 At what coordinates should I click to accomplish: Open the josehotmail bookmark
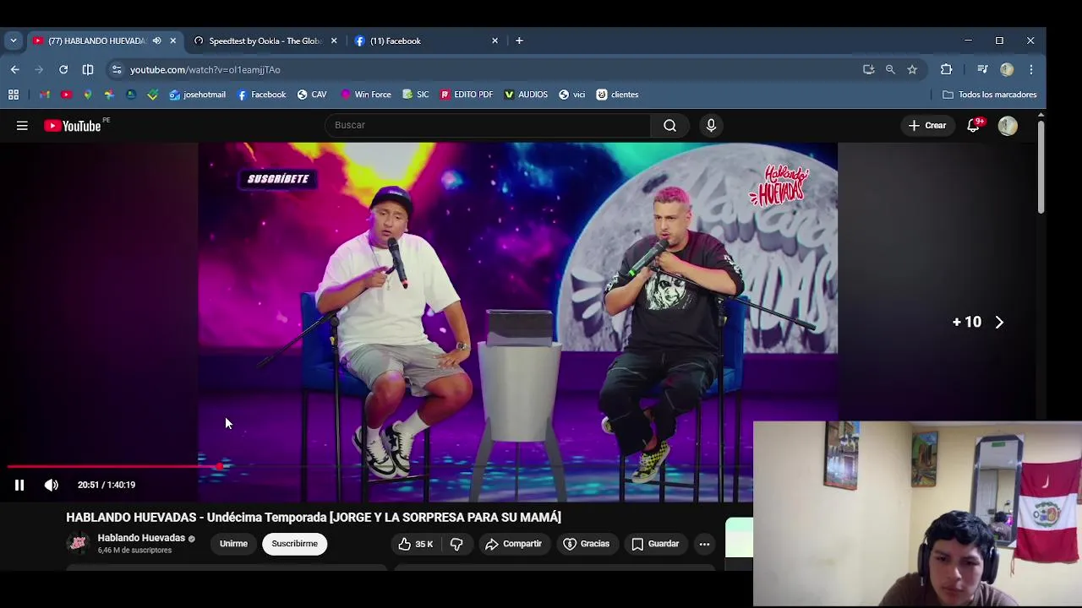pos(197,95)
